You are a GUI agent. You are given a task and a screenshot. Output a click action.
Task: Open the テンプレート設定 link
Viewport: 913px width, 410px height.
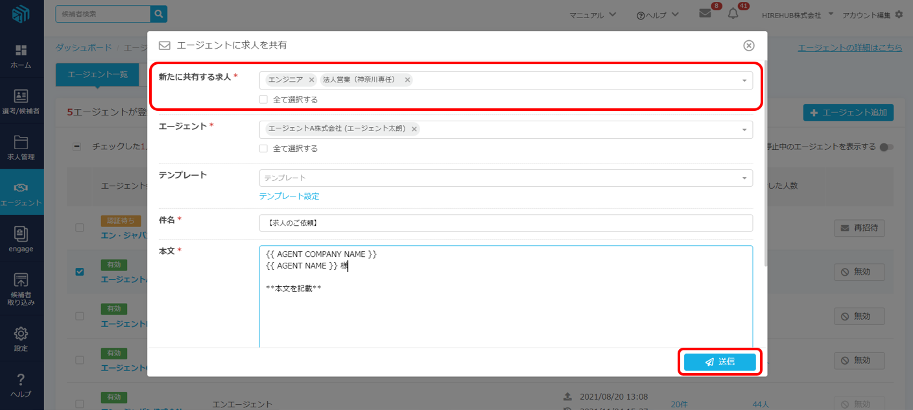pos(289,196)
